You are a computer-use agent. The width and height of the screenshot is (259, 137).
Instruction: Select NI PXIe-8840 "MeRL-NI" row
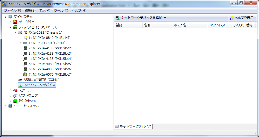[49, 38]
